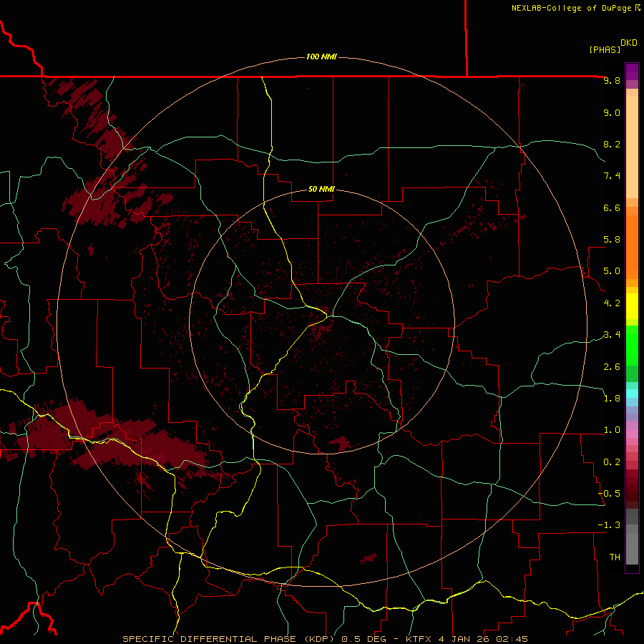Click the 02:45 timestamp in the caption
The width and height of the screenshot is (644, 644).
(x=512, y=639)
